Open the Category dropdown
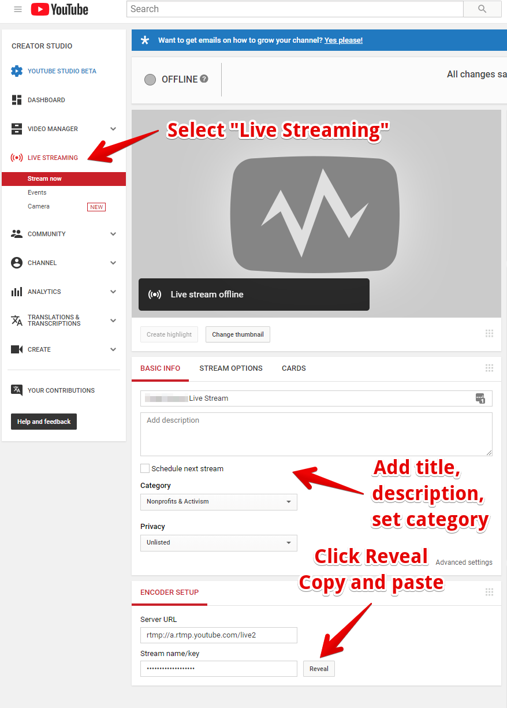The height and width of the screenshot is (708, 507). pos(219,502)
